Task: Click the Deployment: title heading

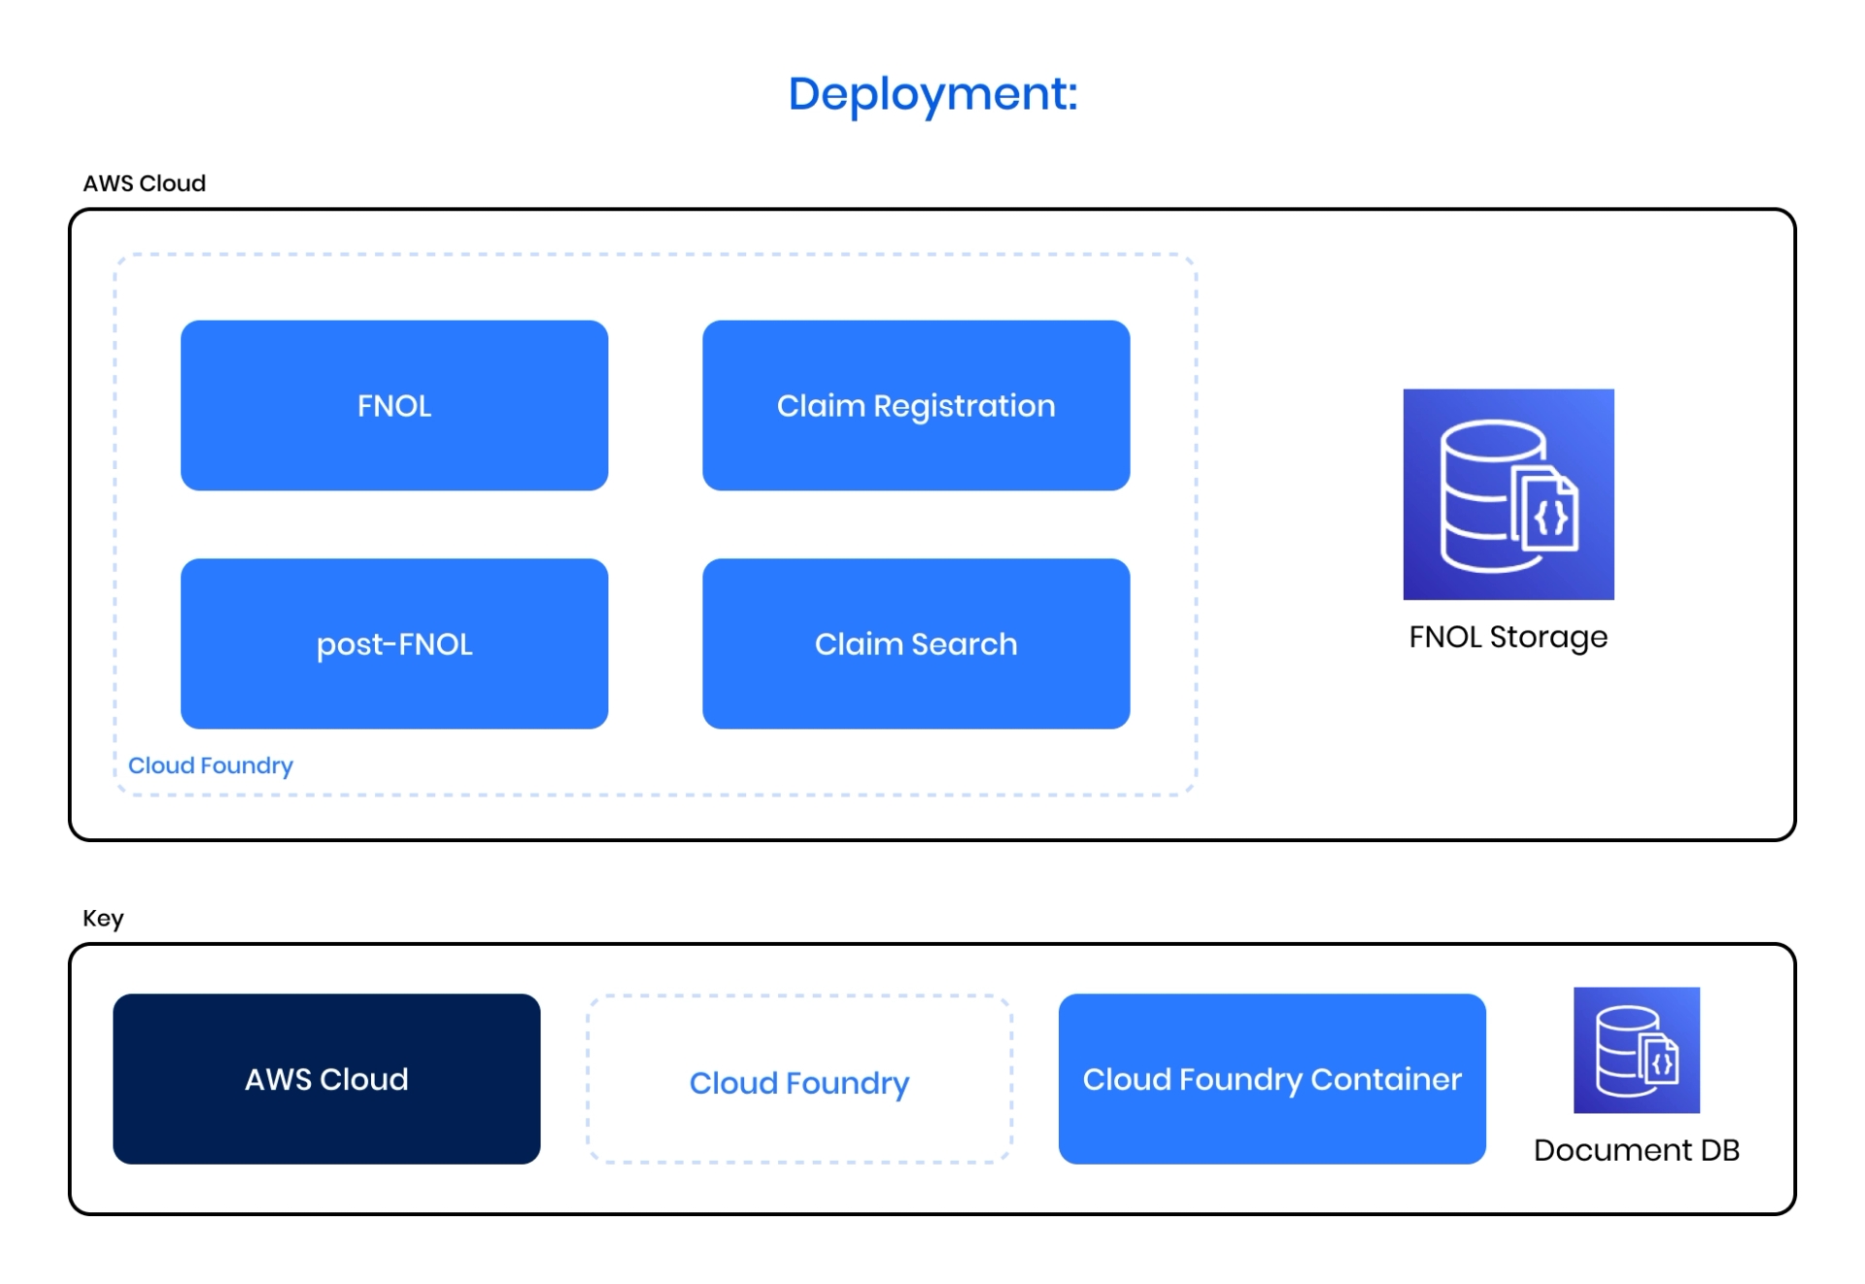Action: coord(932,94)
